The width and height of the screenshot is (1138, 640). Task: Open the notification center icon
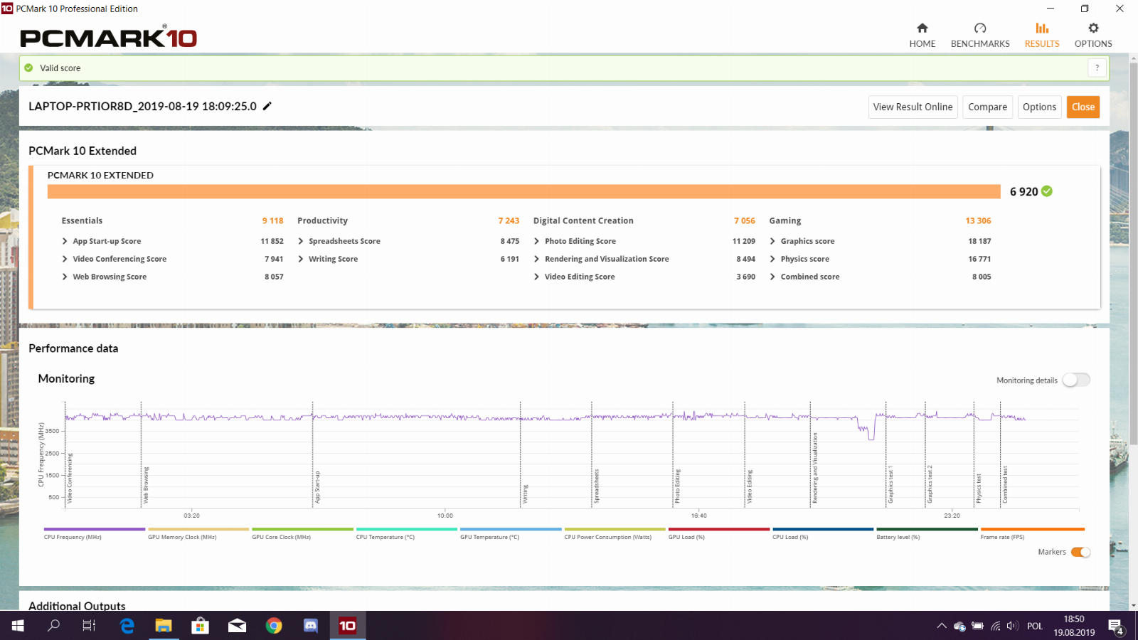[x=1115, y=626]
